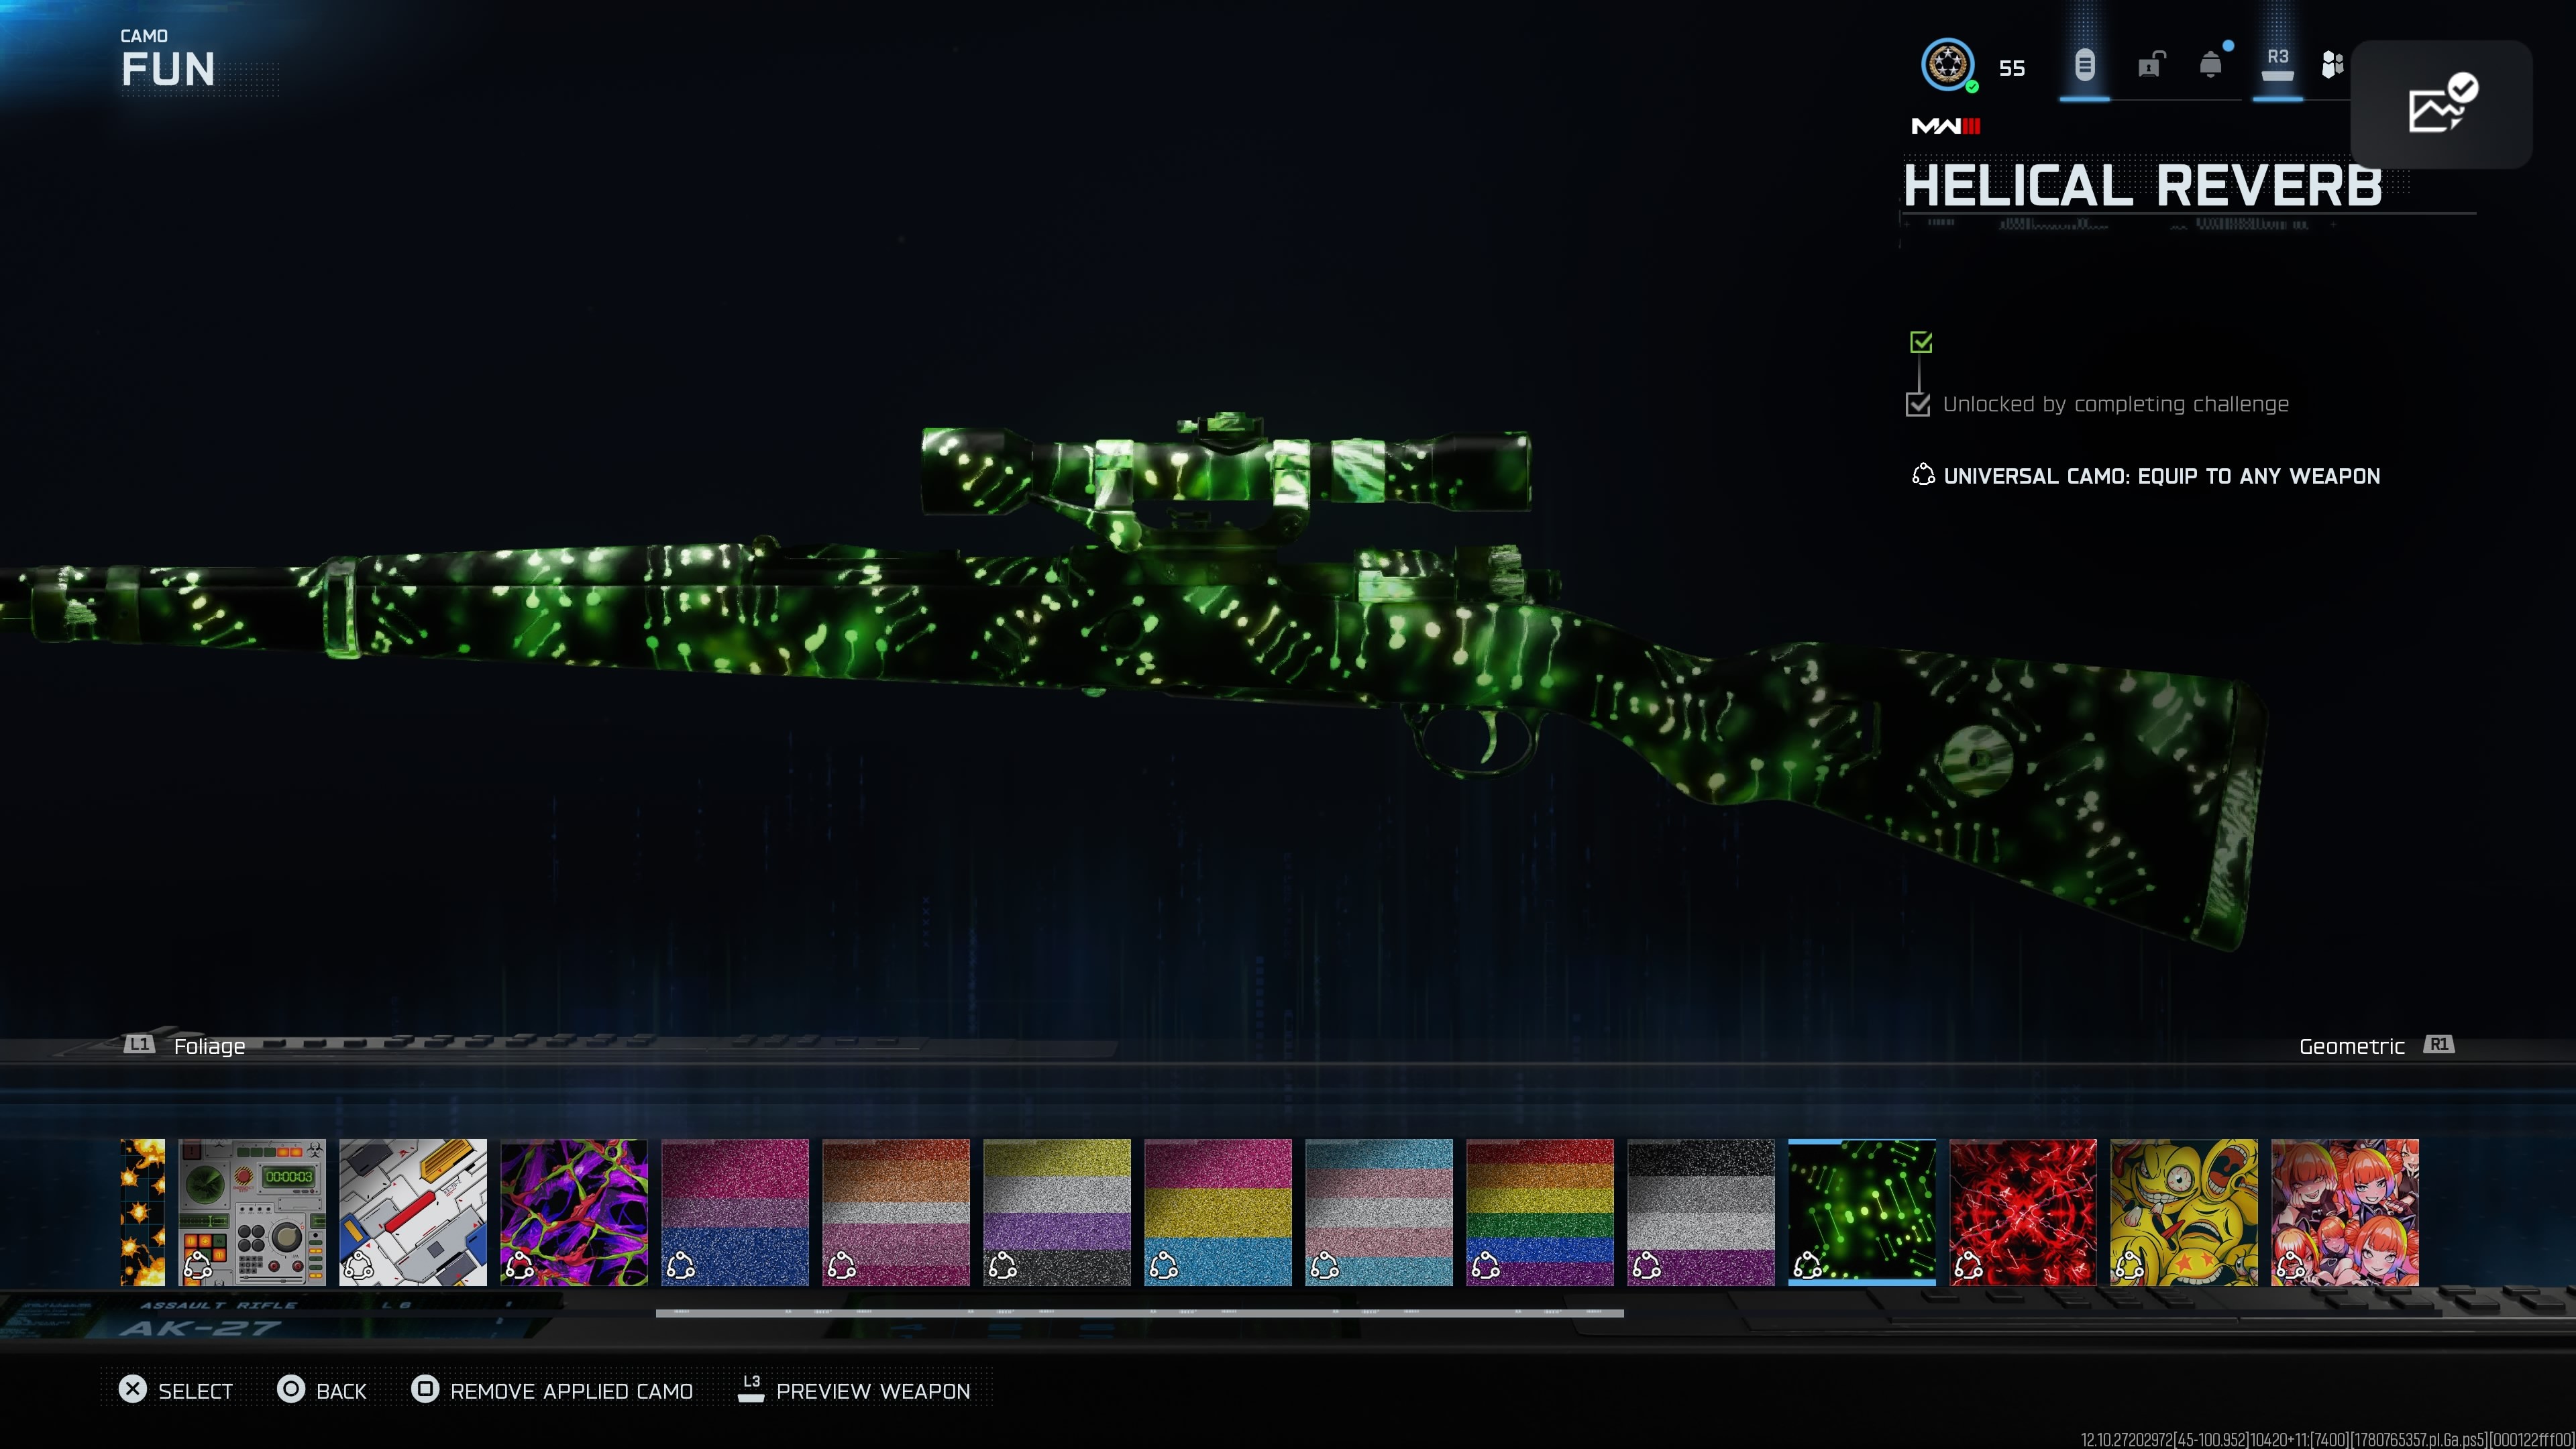The image size is (2576, 1449).
Task: Select the yellow-white-purple-black glitter camo
Action: (x=1057, y=1212)
